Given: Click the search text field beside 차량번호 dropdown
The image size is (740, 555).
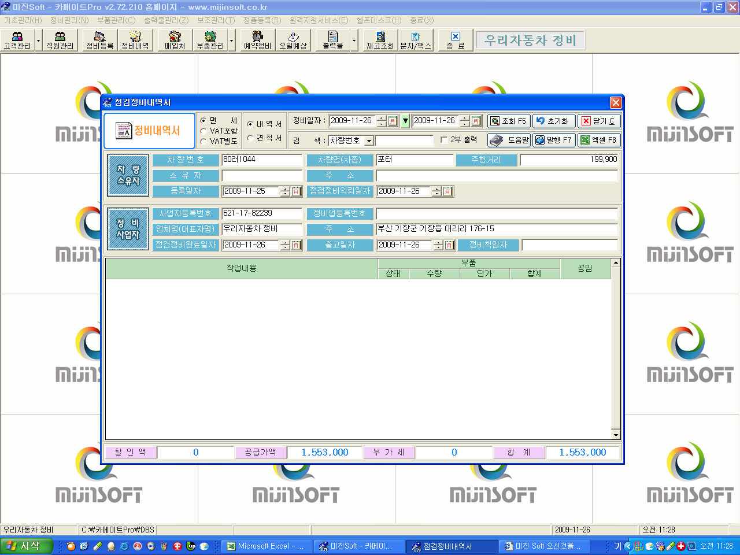Looking at the screenshot, I should pyautogui.click(x=404, y=140).
